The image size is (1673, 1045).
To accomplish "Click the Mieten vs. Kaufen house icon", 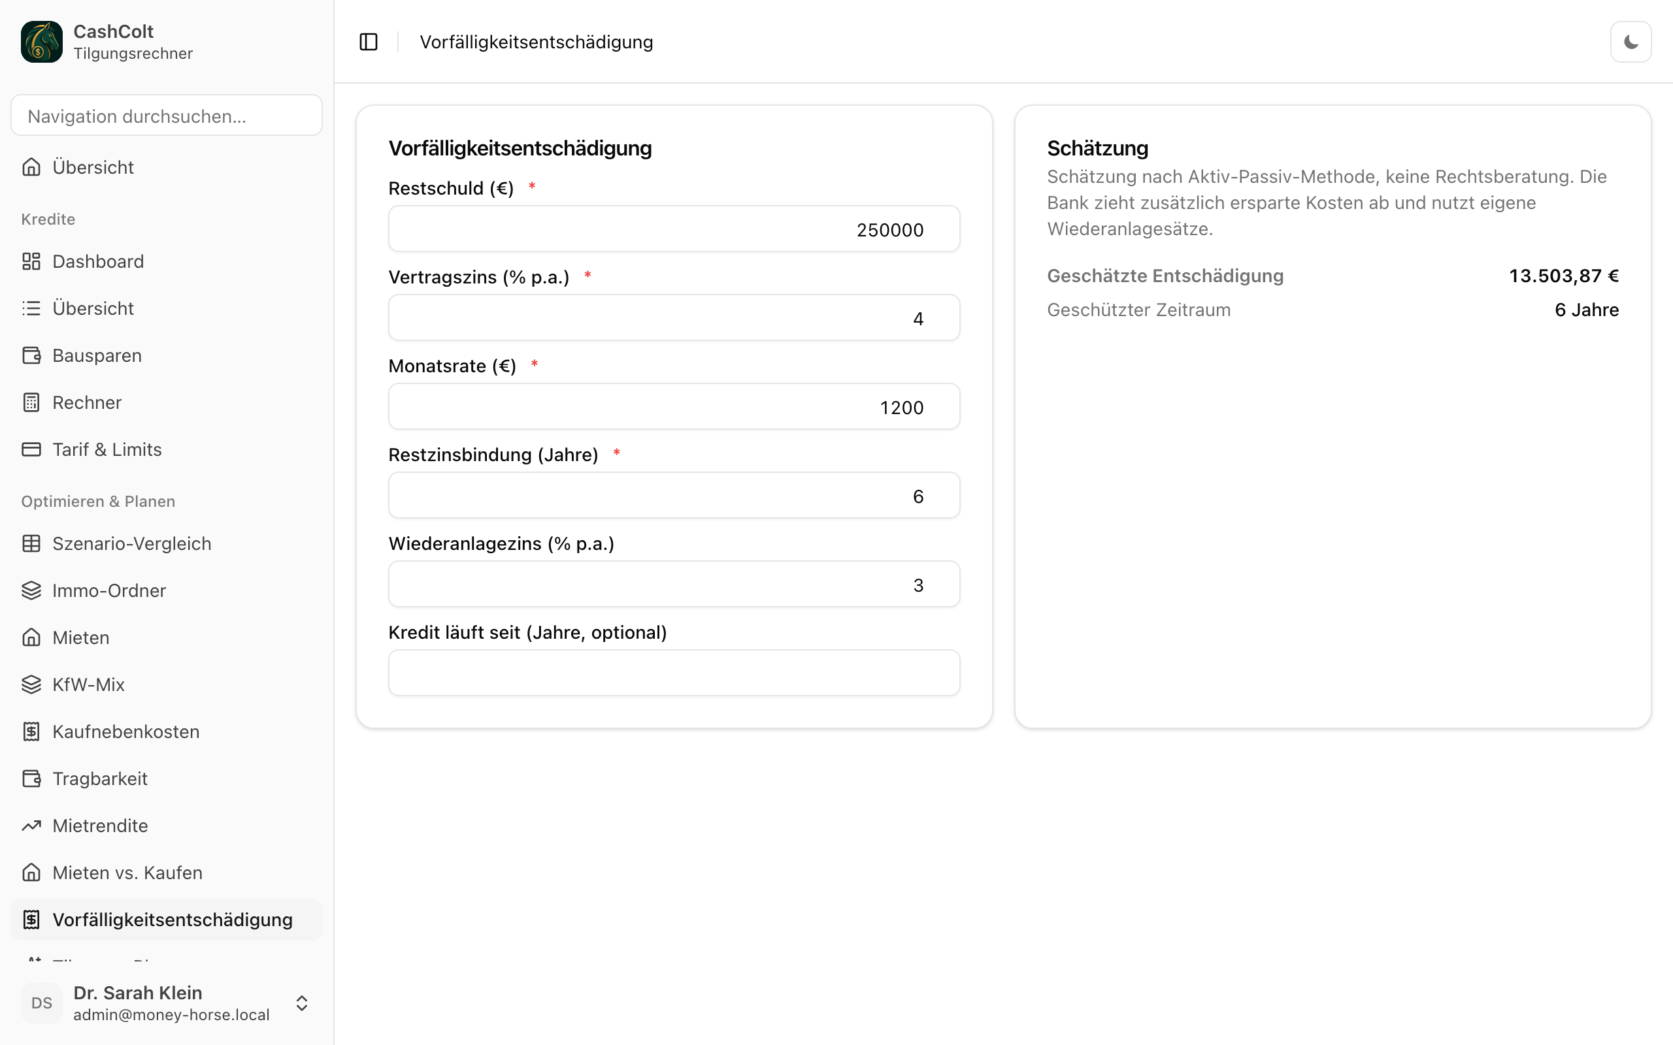I will (31, 872).
